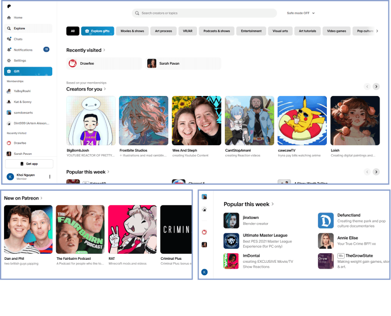Filter by Entertainment category
This screenshot has height=316, width=391.
click(x=251, y=31)
